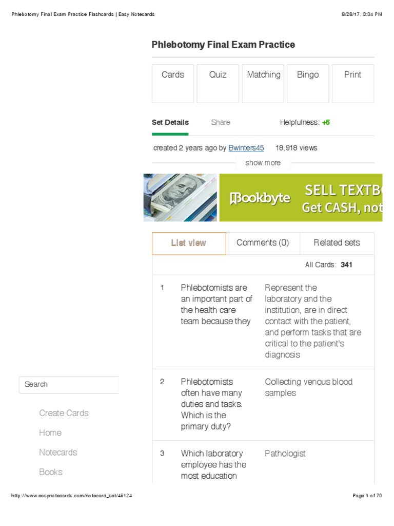Viewport: 394px width, 526px height.
Task: Click the money stack ad thumbnail
Action: point(180,198)
